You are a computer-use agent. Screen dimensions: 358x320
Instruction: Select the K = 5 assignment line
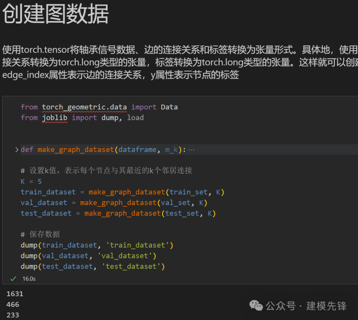point(31,181)
